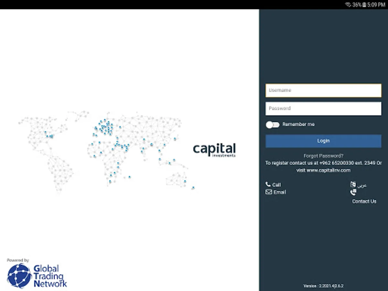Click inside the Username input field
388x291 pixels.
[323, 90]
